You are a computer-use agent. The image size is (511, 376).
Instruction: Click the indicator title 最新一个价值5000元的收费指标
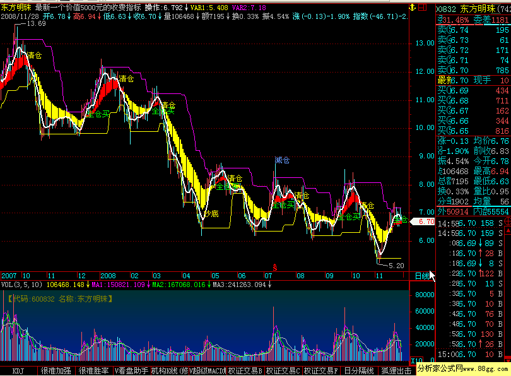click(88, 8)
